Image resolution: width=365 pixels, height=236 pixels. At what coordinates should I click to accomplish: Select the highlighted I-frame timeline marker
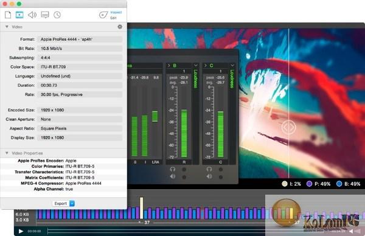(141, 208)
